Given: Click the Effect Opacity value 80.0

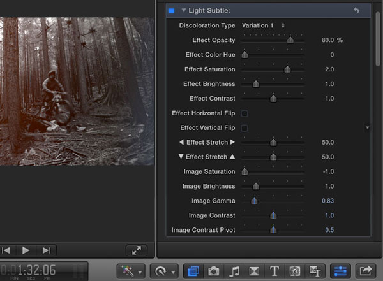Looking at the screenshot, I should (x=327, y=40).
